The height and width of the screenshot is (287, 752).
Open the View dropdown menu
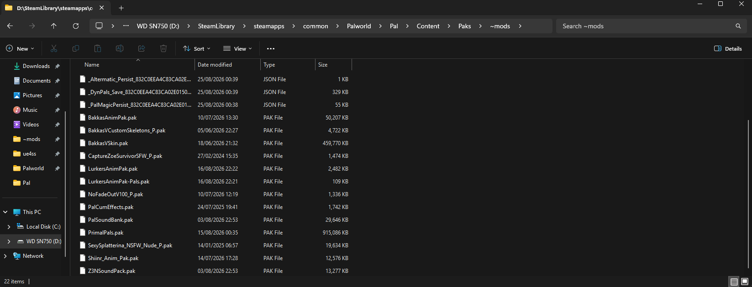pyautogui.click(x=237, y=48)
